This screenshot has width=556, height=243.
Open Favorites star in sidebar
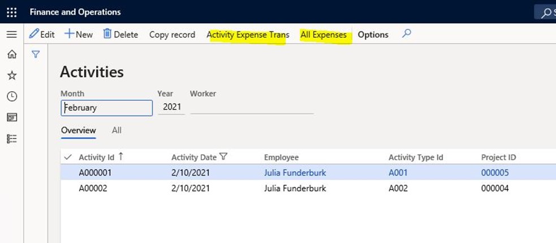click(12, 75)
